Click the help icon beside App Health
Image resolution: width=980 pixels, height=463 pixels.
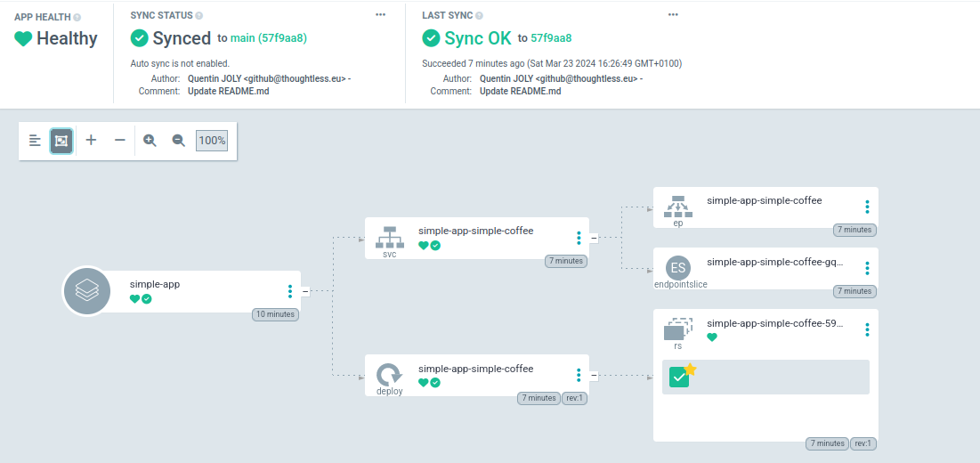[77, 17]
